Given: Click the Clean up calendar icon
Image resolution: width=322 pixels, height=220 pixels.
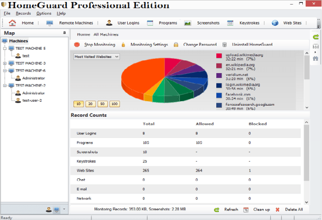Looking at the screenshot, I should [246, 210].
